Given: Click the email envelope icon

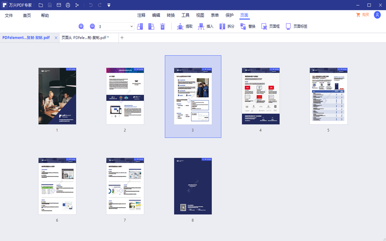Looking at the screenshot, I should pyautogui.click(x=59, y=5).
